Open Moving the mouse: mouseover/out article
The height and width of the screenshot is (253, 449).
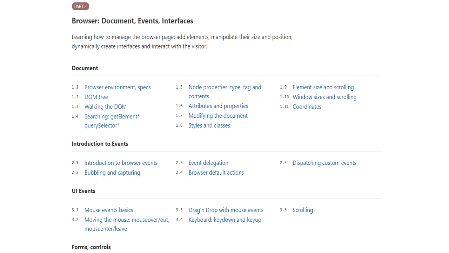coord(127,224)
